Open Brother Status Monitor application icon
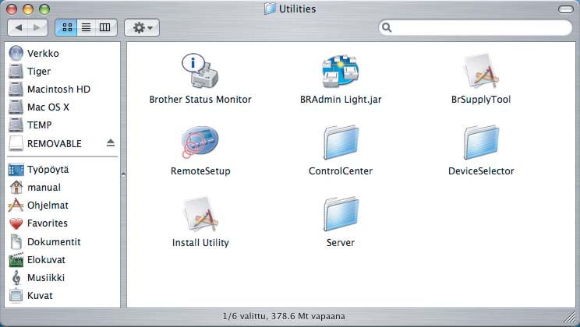 [x=200, y=71]
